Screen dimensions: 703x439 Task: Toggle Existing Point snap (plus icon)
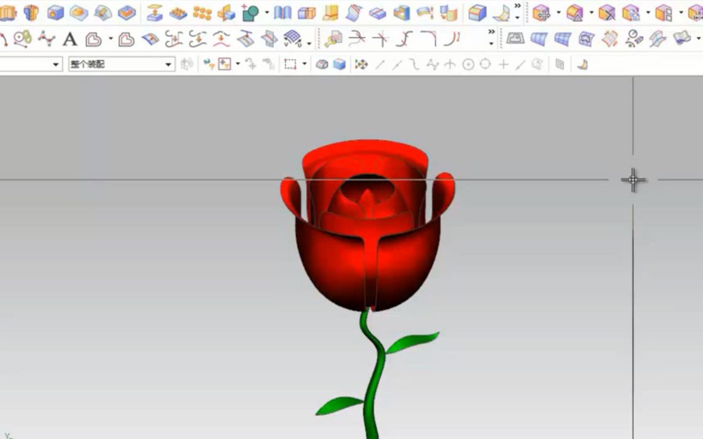pyautogui.click(x=503, y=65)
